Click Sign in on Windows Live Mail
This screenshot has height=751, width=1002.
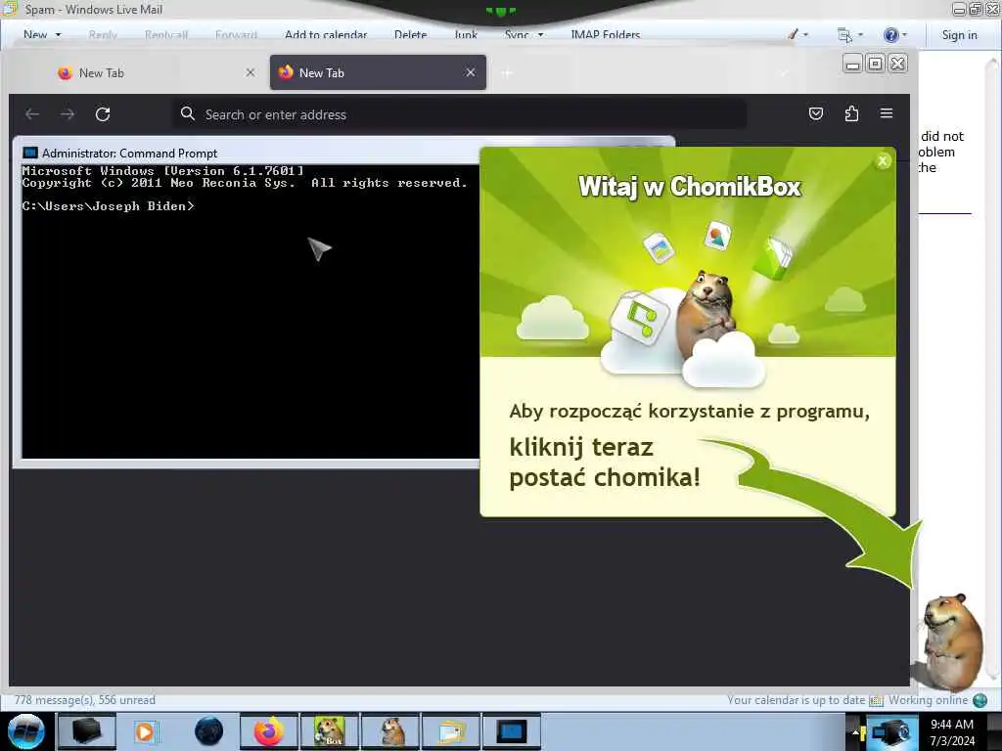959,35
